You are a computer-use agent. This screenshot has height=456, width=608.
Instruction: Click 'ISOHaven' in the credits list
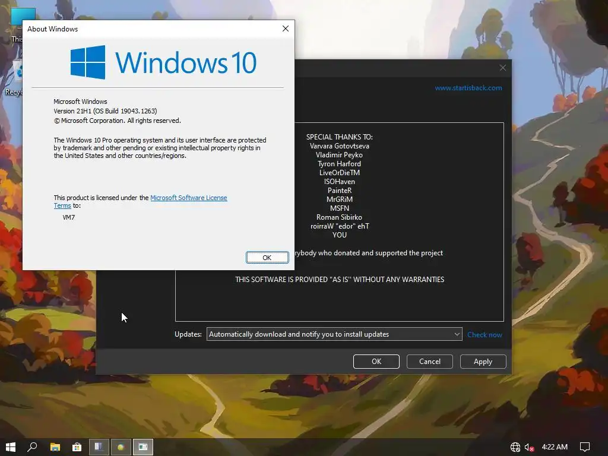tap(339, 182)
